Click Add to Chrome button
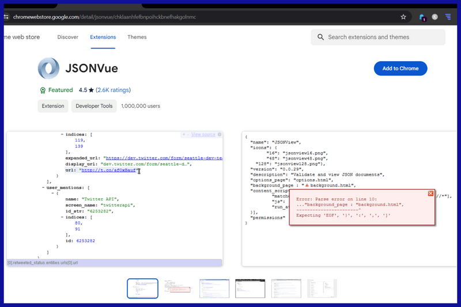This screenshot has height=307, width=461. (400, 69)
